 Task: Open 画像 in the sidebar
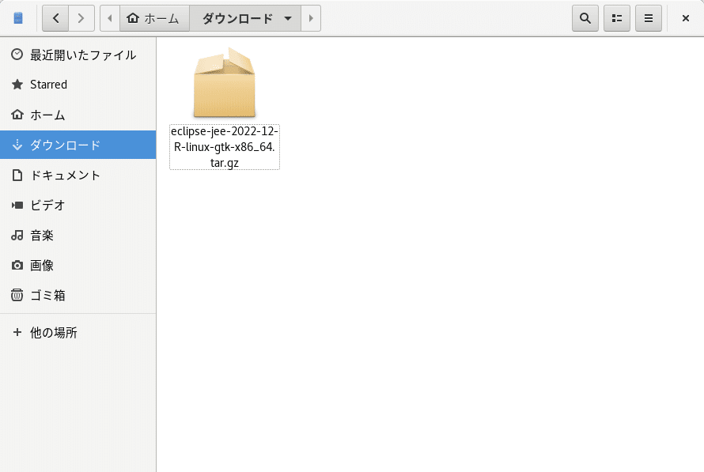click(x=78, y=265)
